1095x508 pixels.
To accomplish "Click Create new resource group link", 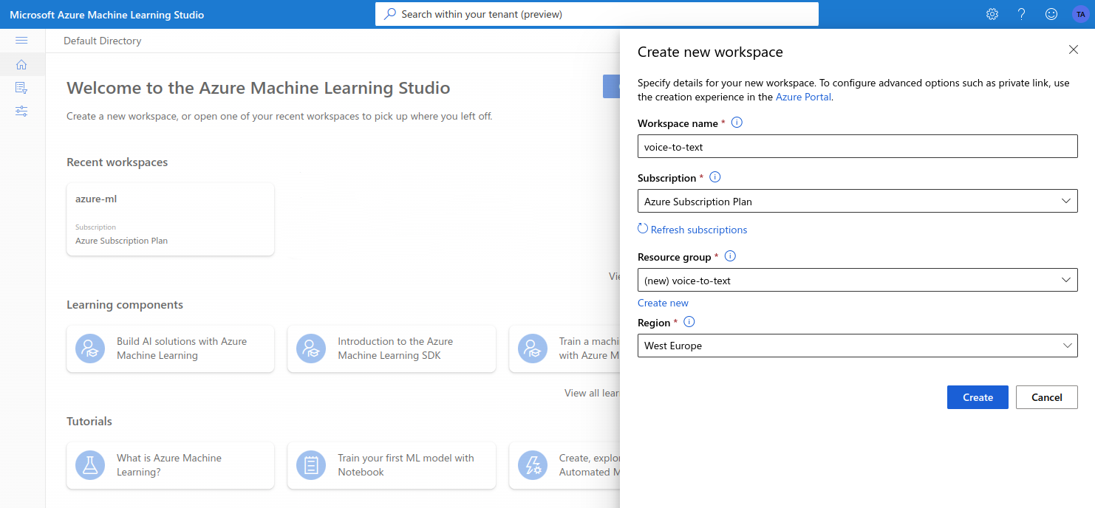I will click(x=663, y=303).
